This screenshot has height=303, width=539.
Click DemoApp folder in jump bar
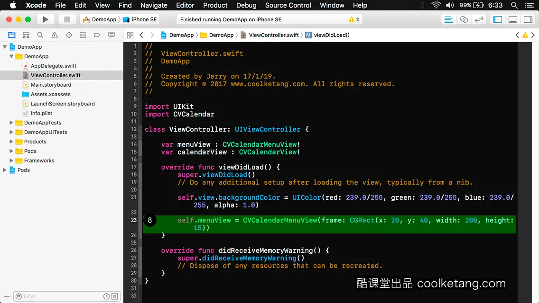pyautogui.click(x=217, y=35)
